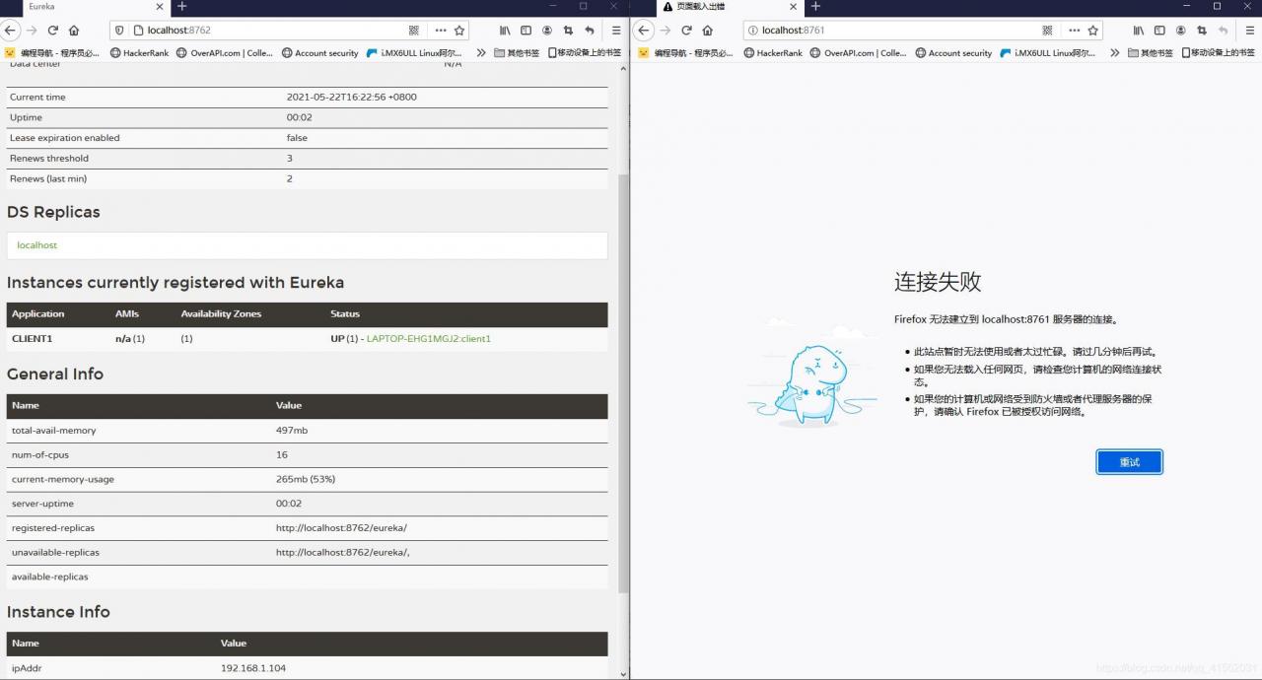
Task: Open the library icon in localhost:8762 window
Action: [505, 31]
